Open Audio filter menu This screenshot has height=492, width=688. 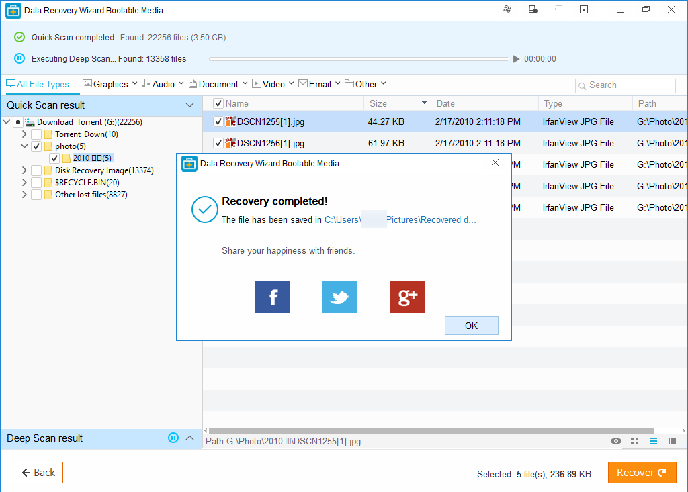(x=163, y=84)
